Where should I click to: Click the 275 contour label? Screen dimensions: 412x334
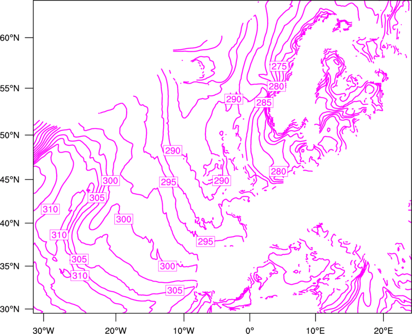[x=279, y=66]
